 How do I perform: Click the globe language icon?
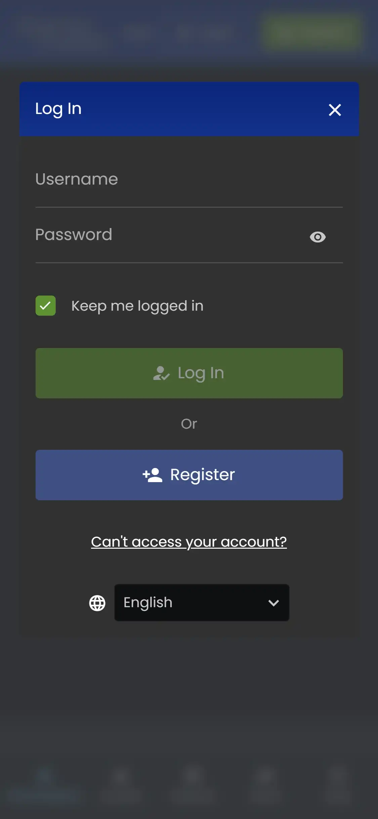click(97, 603)
